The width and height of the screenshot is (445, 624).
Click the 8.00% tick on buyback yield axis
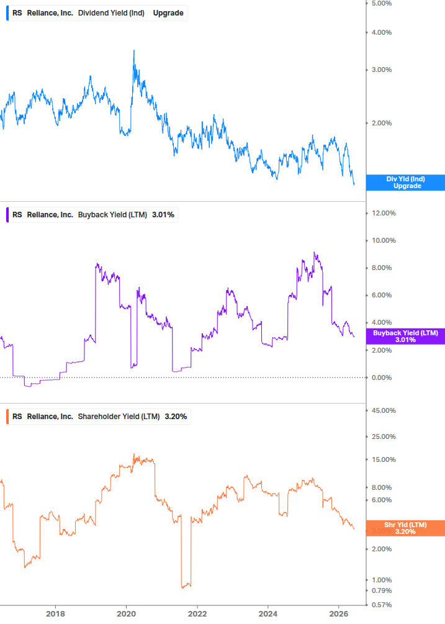click(382, 268)
